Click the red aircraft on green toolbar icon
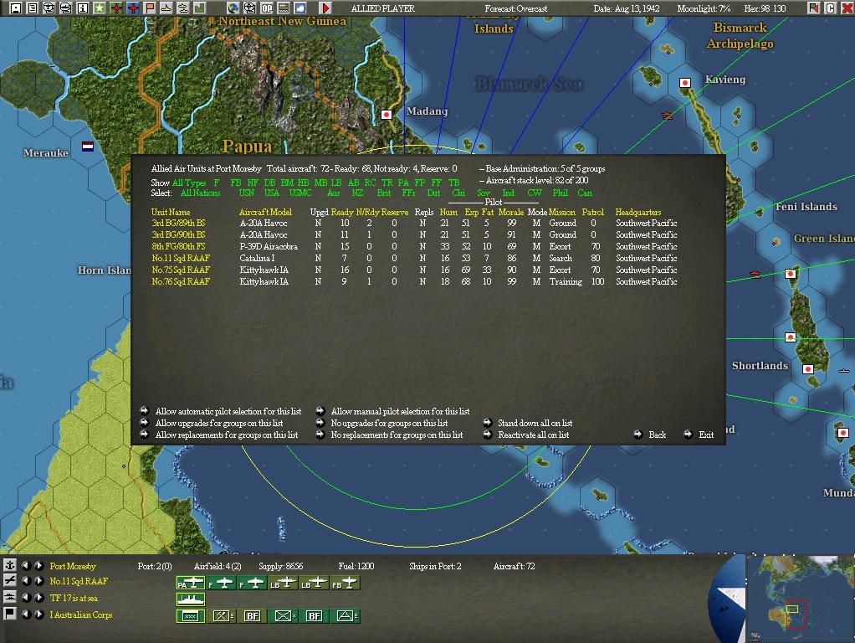This screenshot has height=643, width=855. (116, 8)
